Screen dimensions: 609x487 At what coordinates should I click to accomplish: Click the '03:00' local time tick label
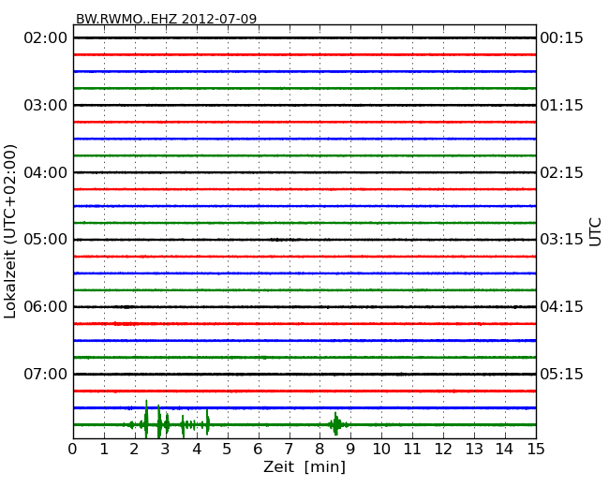pos(46,105)
